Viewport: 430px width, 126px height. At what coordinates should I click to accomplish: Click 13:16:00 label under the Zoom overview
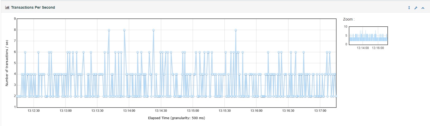click(x=378, y=48)
